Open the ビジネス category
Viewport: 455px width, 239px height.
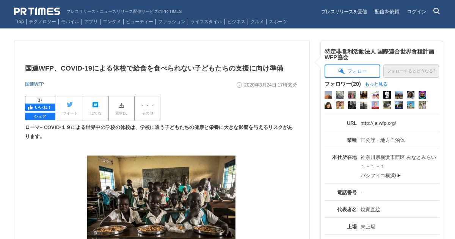[x=236, y=22]
